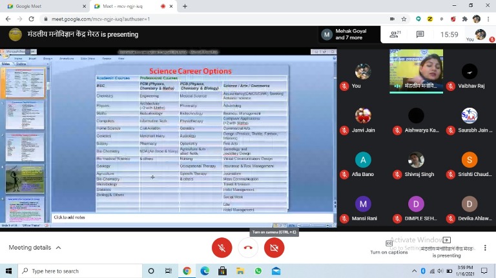Select Afia Bano's participant tile
The height and width of the screenshot is (278, 496).
364,166
